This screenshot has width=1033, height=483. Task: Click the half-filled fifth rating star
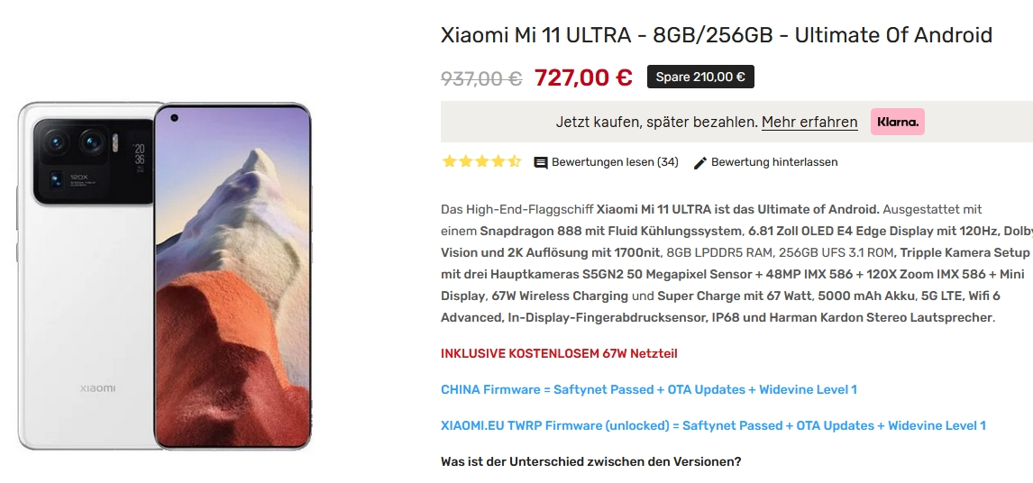tap(515, 161)
